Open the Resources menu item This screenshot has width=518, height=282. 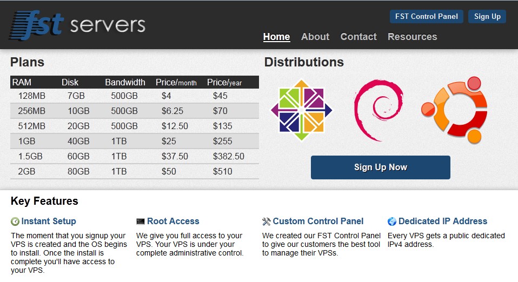(x=412, y=37)
